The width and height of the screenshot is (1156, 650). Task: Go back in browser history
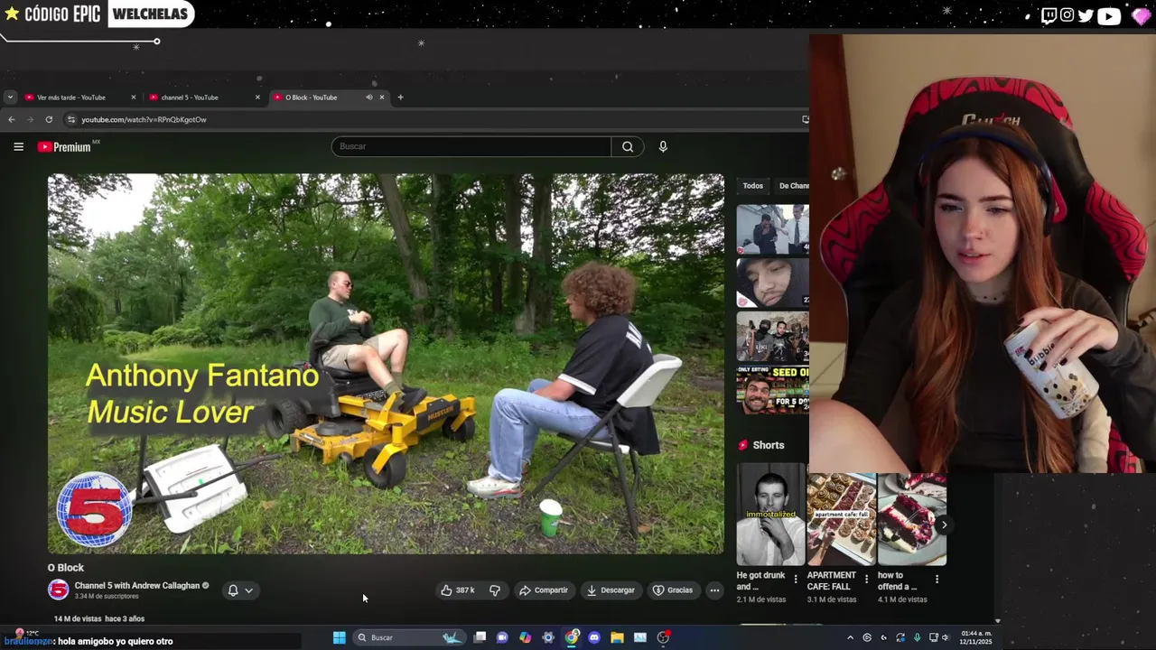(11, 119)
